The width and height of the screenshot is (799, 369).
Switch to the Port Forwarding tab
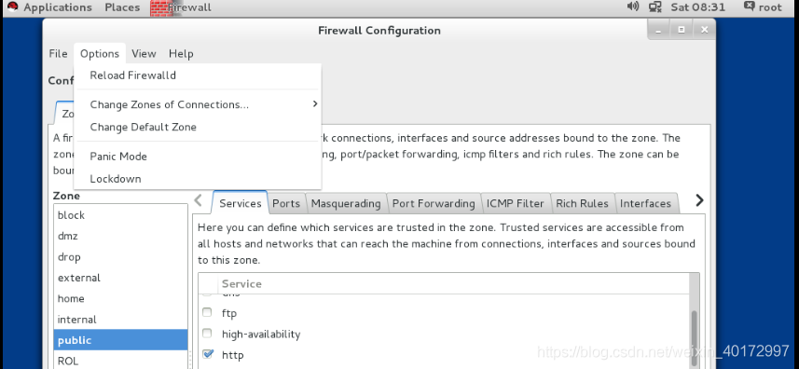[x=434, y=203]
